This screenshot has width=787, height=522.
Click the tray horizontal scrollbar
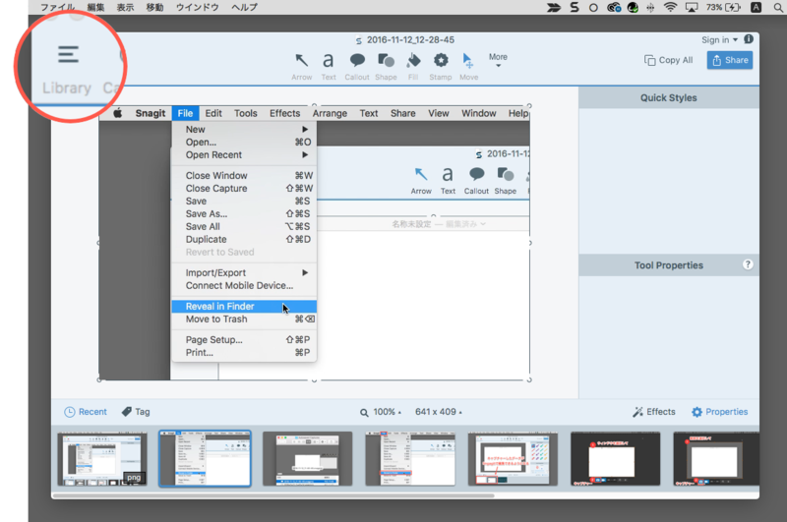coord(273,495)
